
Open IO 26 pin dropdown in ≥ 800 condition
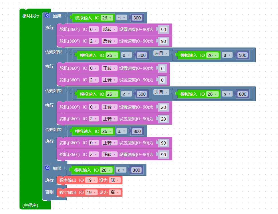coord(107,131)
